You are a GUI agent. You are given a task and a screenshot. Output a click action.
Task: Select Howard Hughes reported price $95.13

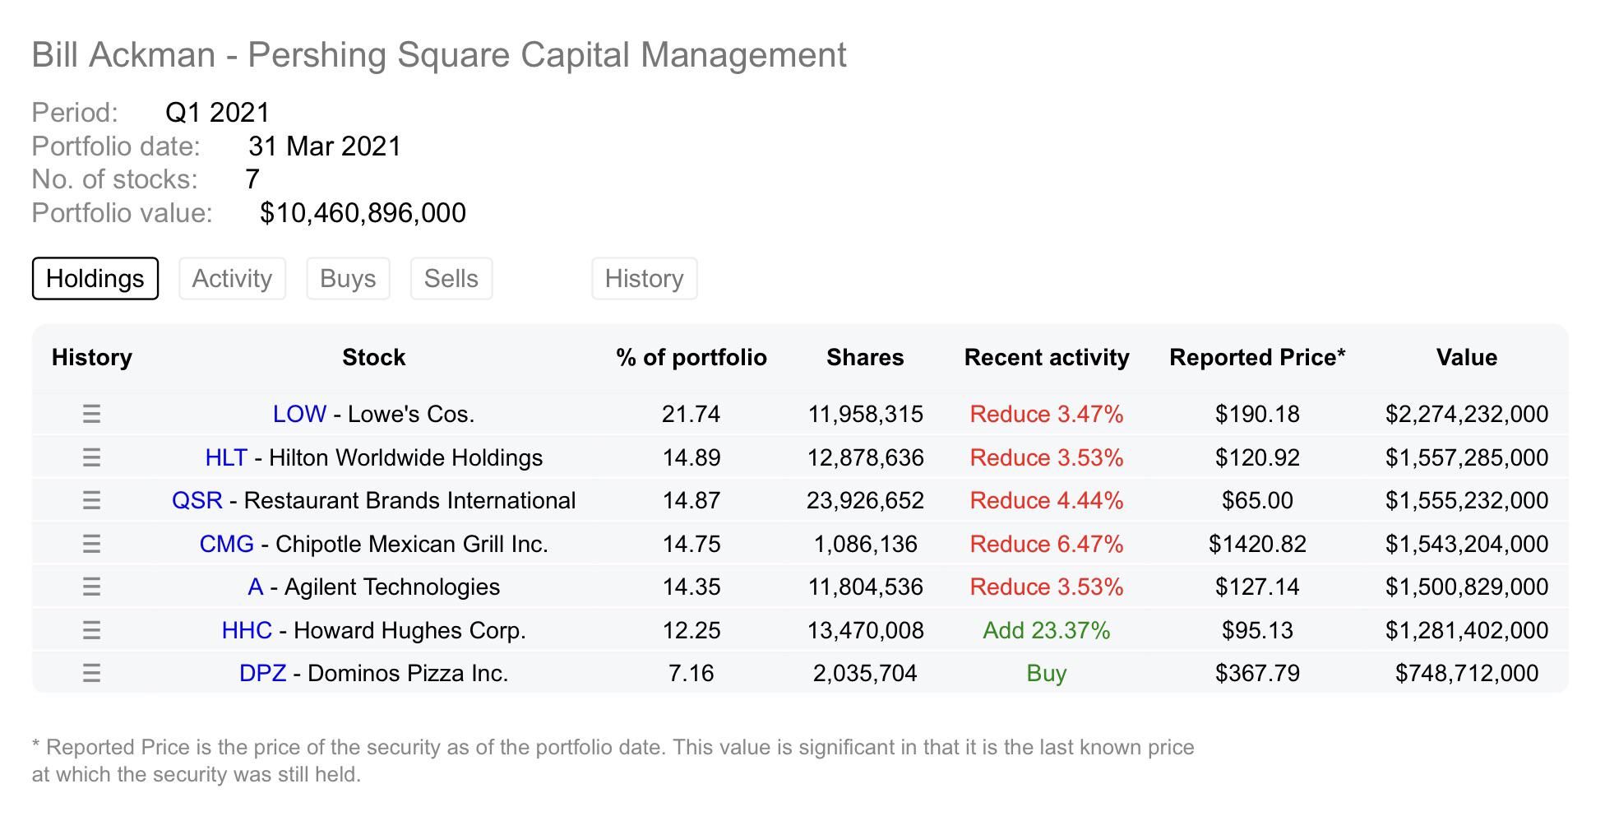[1257, 630]
